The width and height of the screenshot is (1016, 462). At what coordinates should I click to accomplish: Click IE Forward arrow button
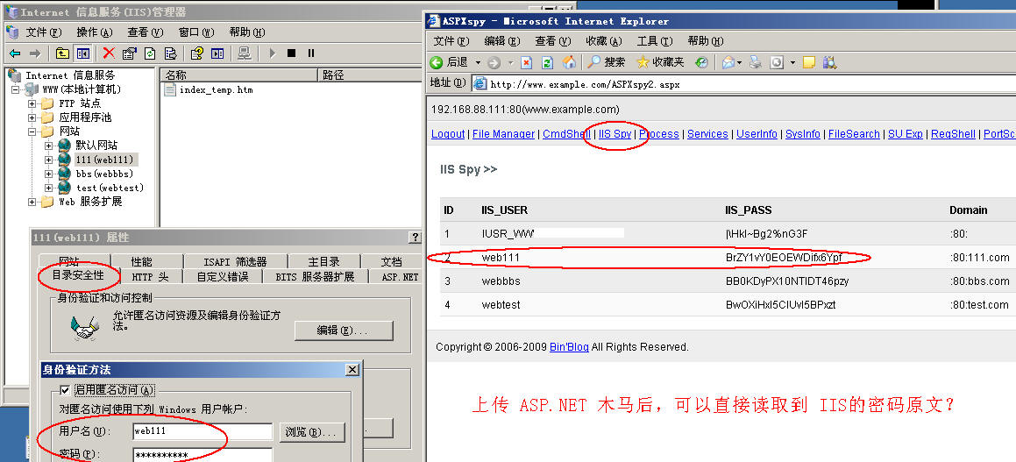click(494, 62)
